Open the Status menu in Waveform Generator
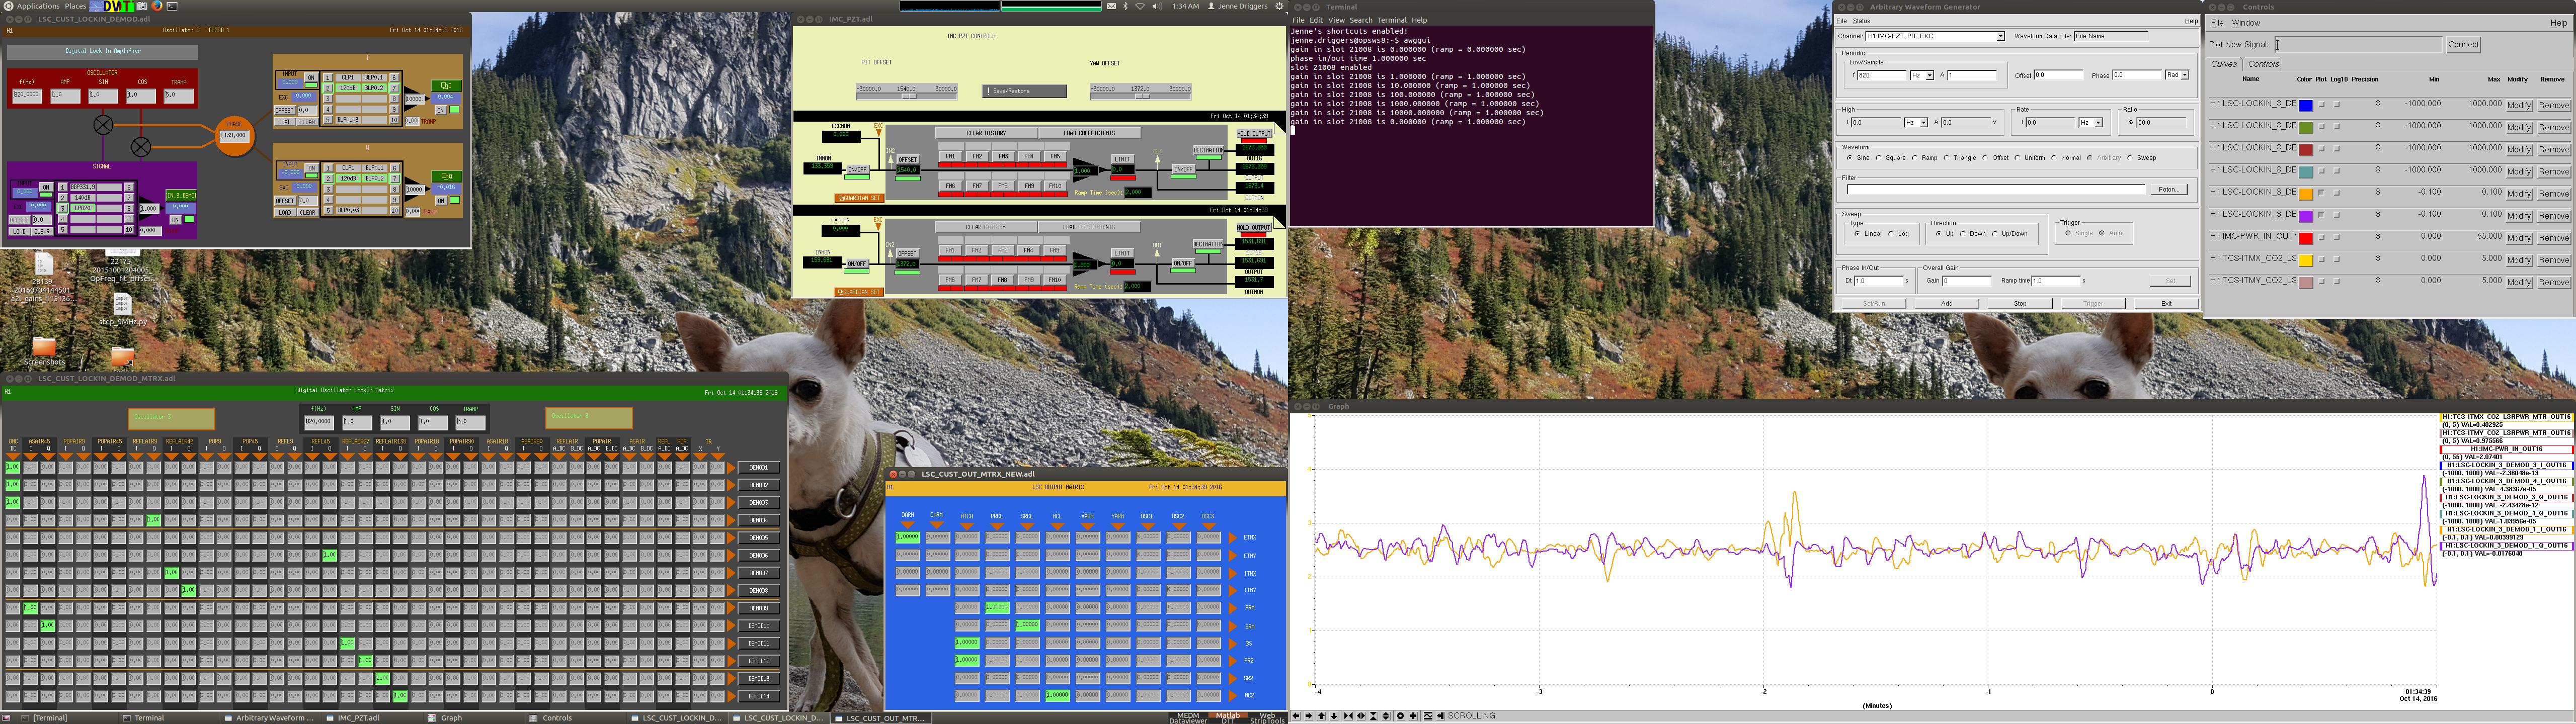The image size is (2576, 724). [1861, 21]
